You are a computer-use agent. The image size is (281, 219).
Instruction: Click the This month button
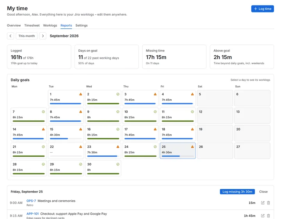tap(27, 36)
